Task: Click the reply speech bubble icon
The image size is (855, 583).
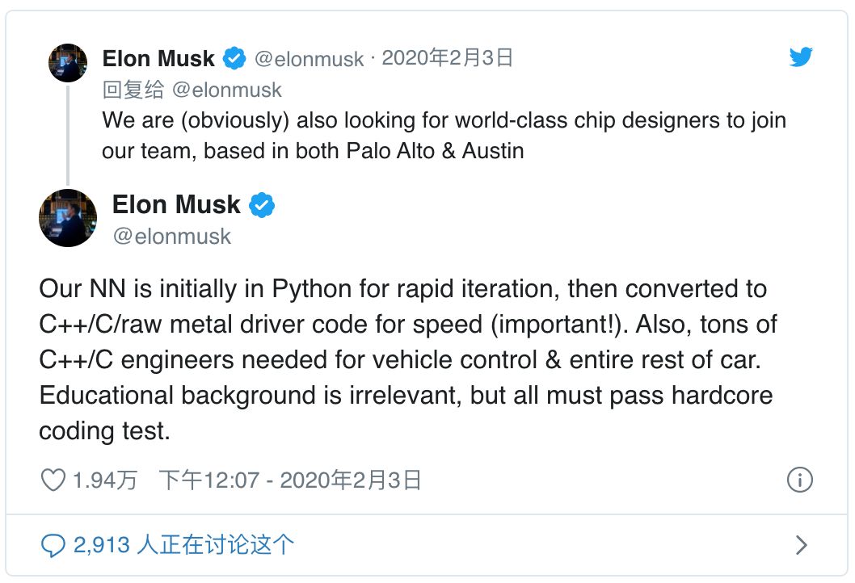Action: tap(53, 545)
